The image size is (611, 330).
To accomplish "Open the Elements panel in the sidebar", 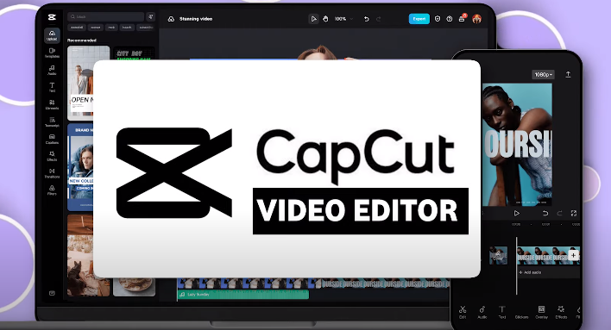I will 52,104.
